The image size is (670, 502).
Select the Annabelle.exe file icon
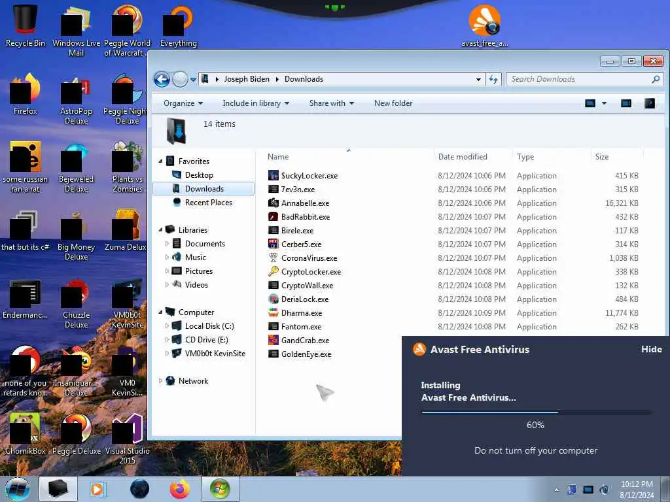tap(273, 203)
